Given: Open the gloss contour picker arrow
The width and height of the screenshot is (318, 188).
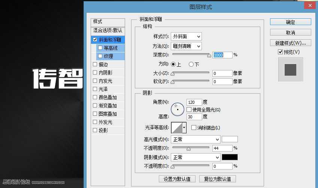Looking at the screenshot, I should pyautogui.click(x=184, y=128).
